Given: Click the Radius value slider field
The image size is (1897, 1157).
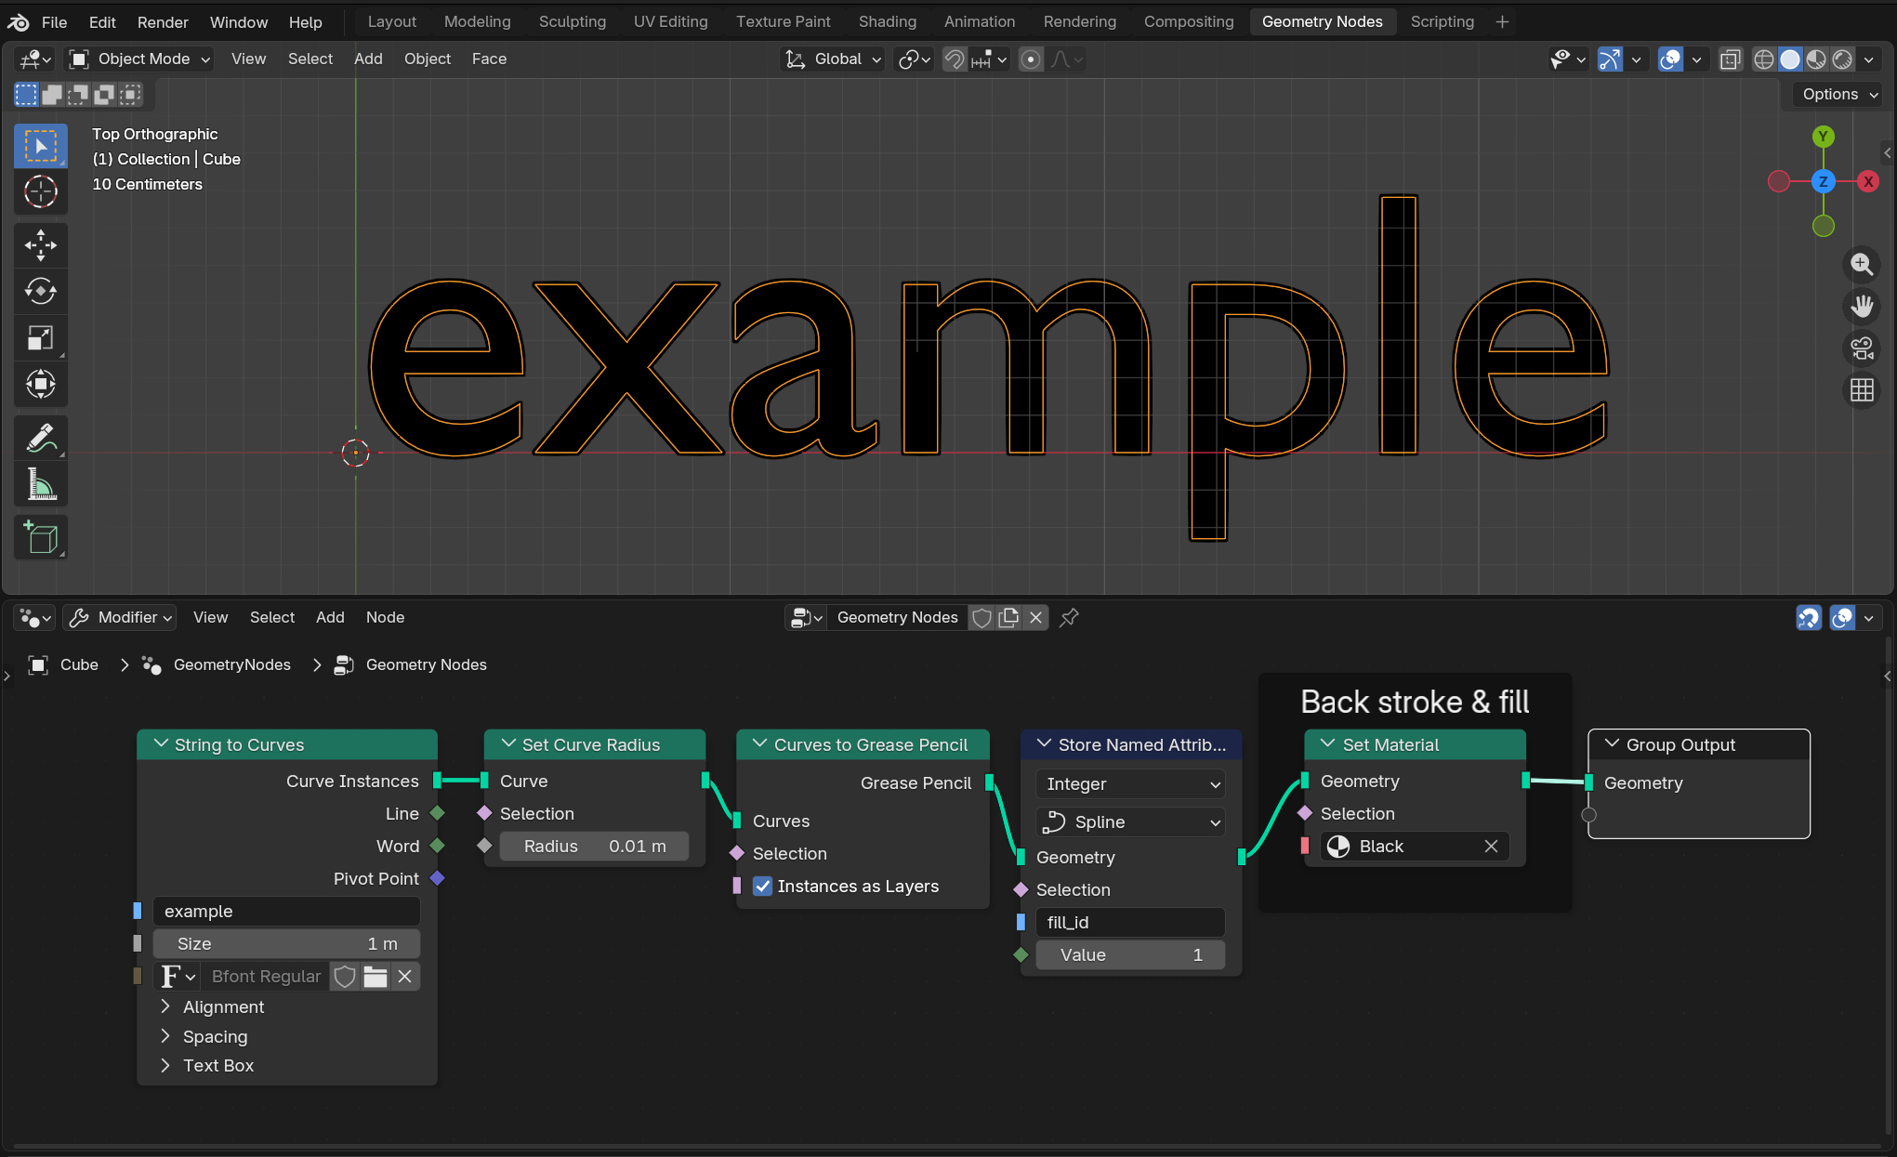Looking at the screenshot, I should click(594, 847).
